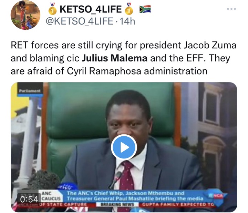The width and height of the screenshot is (248, 213).
Task: Click the tweet text about RET forces
Action: (124, 58)
